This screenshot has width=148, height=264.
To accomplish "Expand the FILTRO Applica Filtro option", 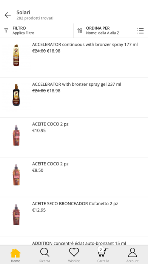I will tap(37, 30).
